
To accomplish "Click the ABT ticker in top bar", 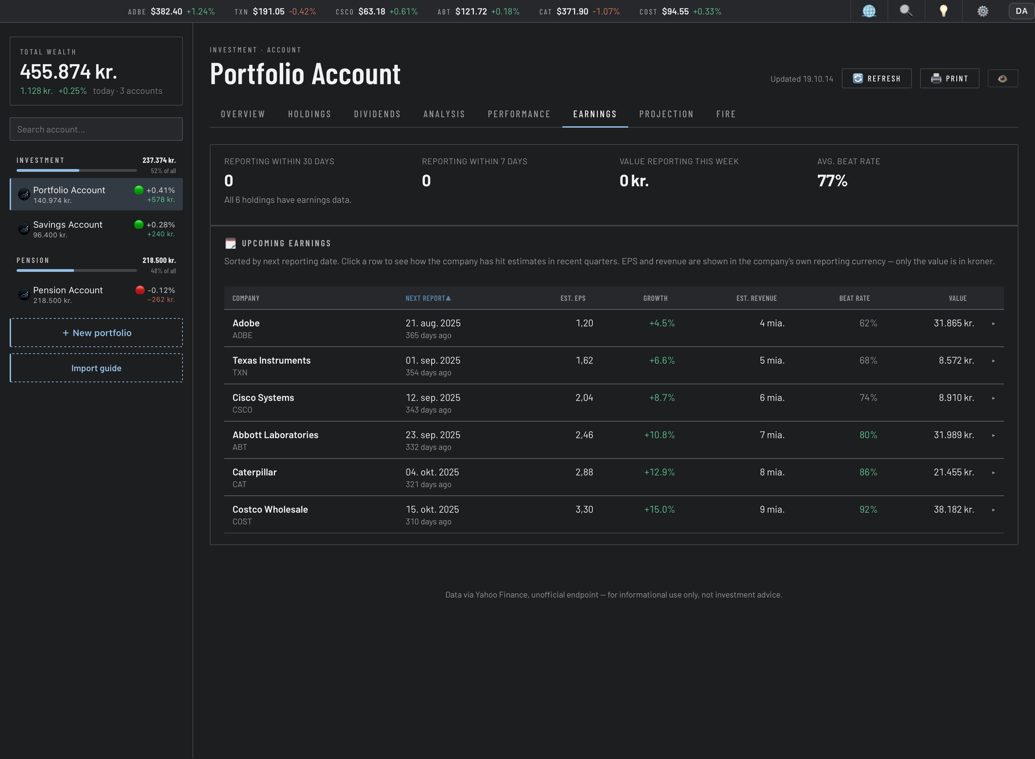I will [x=478, y=11].
